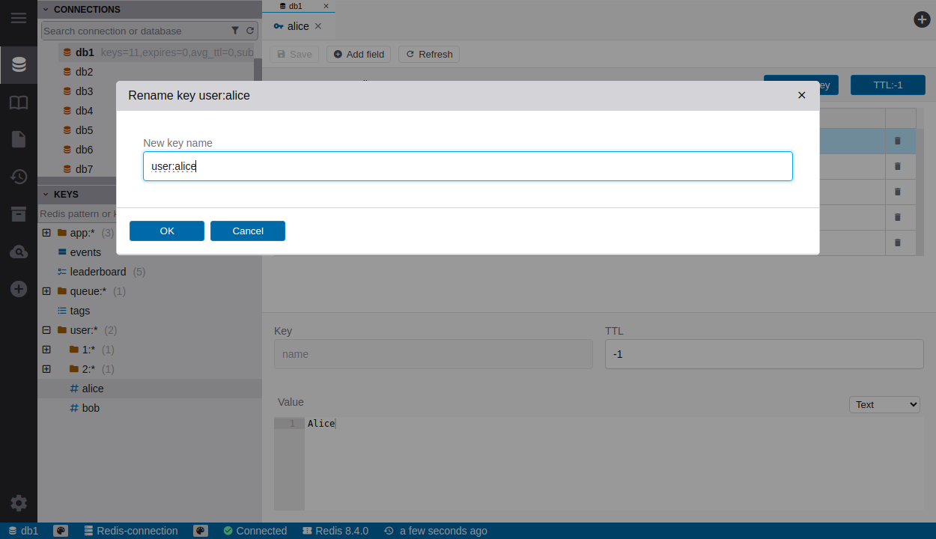The image size is (936, 539).
Task: Open the database connections sidebar icon
Action: (x=19, y=65)
